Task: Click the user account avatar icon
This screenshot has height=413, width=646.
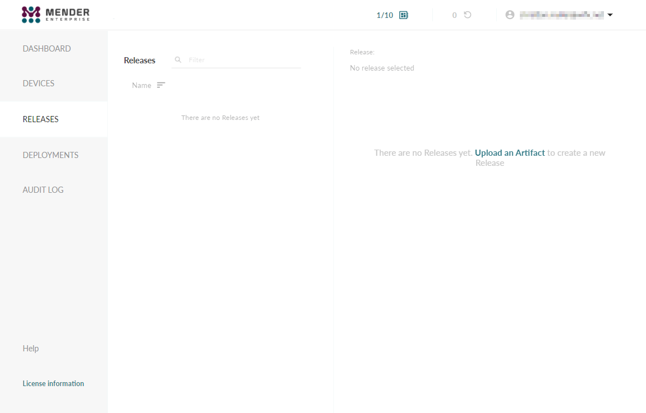Action: click(x=510, y=15)
